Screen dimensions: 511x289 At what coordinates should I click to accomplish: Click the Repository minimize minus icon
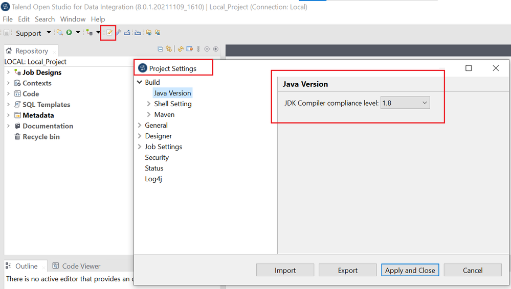pos(207,49)
